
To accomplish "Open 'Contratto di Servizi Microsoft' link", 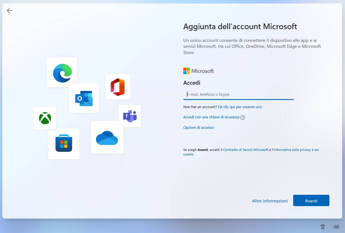I will [x=246, y=150].
